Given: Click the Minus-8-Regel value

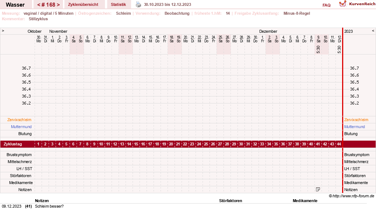Looking at the screenshot, I should point(296,13).
